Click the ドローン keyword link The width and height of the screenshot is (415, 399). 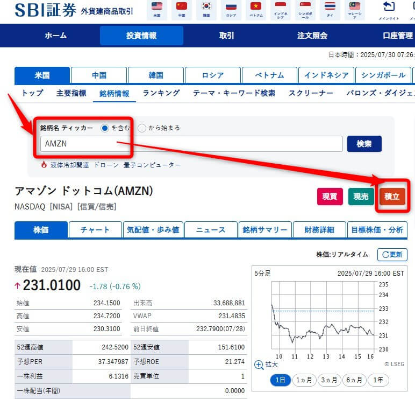[x=106, y=165]
